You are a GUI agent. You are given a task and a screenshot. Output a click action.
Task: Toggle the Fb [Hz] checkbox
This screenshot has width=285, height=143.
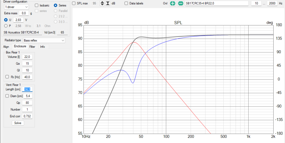(7, 77)
